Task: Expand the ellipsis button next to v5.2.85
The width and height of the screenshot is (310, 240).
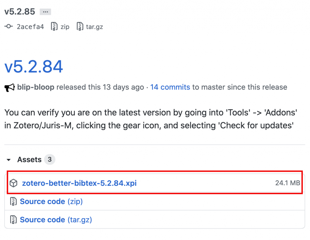Action: (45, 12)
